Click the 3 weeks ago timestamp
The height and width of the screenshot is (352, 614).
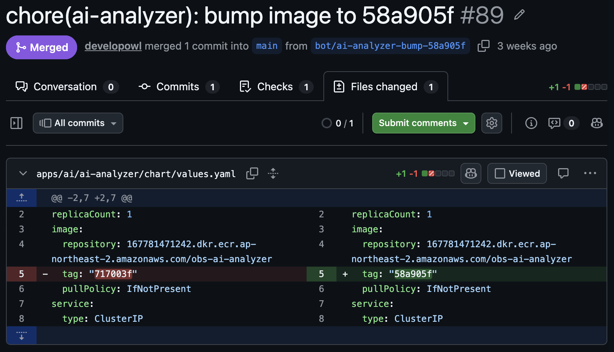click(527, 46)
